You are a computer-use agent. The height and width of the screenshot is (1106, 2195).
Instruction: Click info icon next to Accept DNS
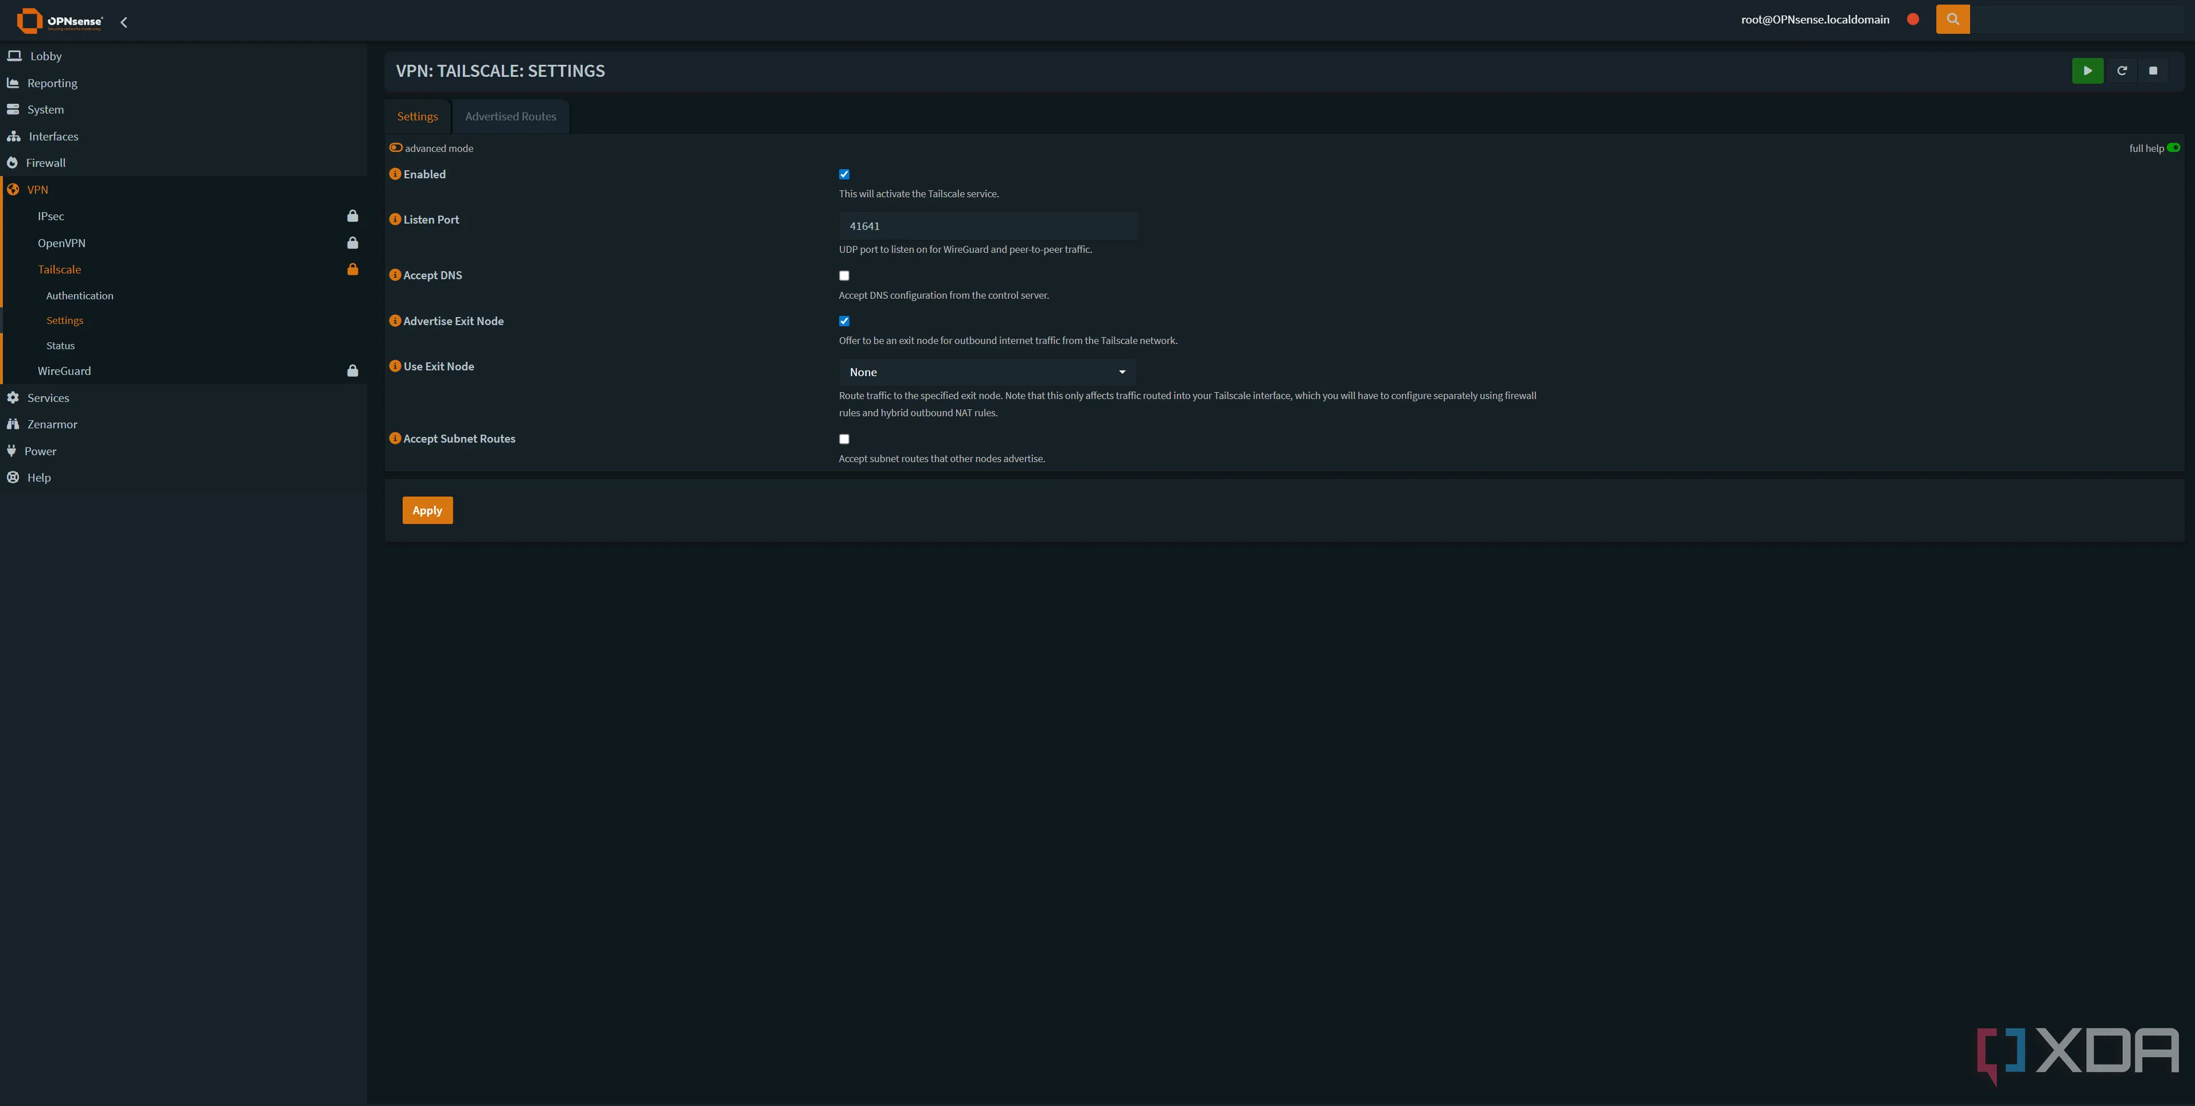(395, 275)
